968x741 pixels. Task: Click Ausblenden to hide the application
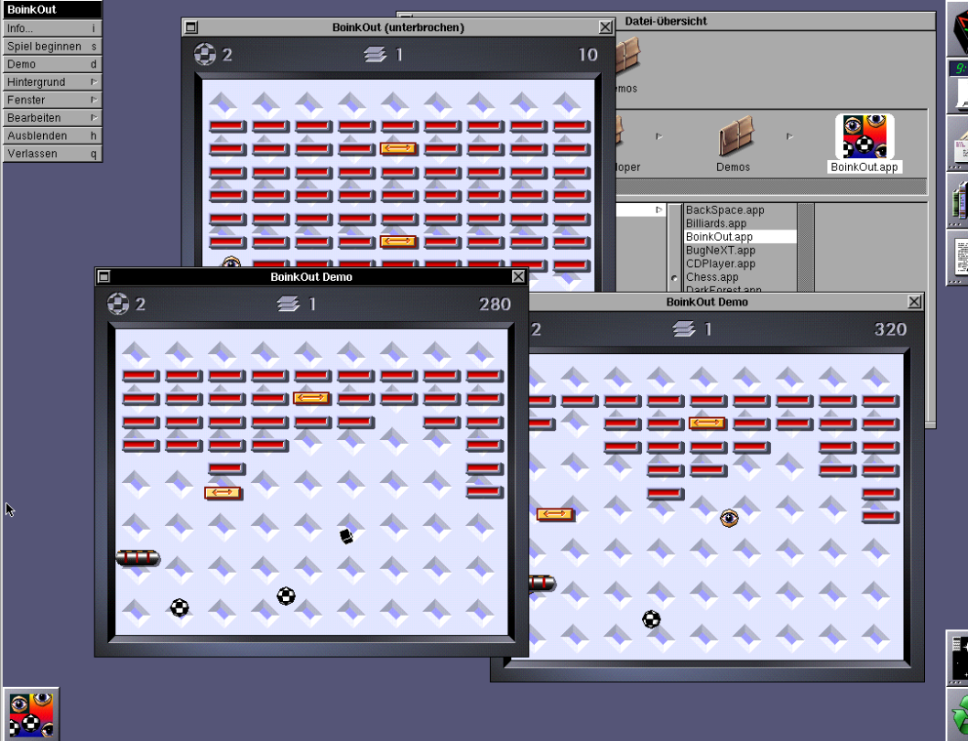51,135
